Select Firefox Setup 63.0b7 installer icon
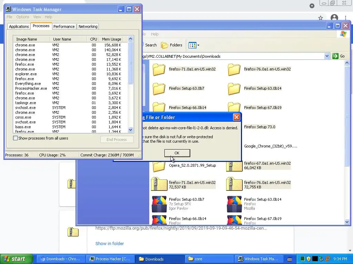 (x=159, y=204)
